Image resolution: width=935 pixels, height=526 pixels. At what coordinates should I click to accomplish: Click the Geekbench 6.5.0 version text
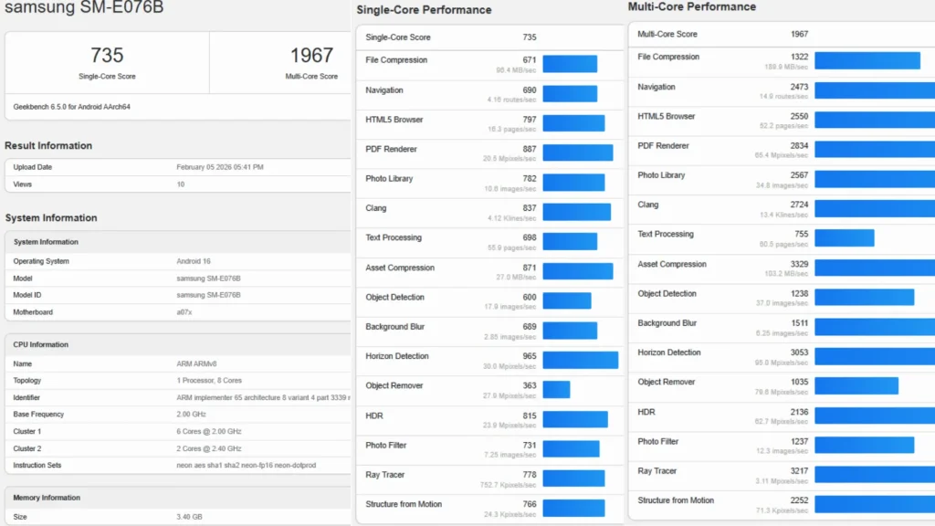71,107
